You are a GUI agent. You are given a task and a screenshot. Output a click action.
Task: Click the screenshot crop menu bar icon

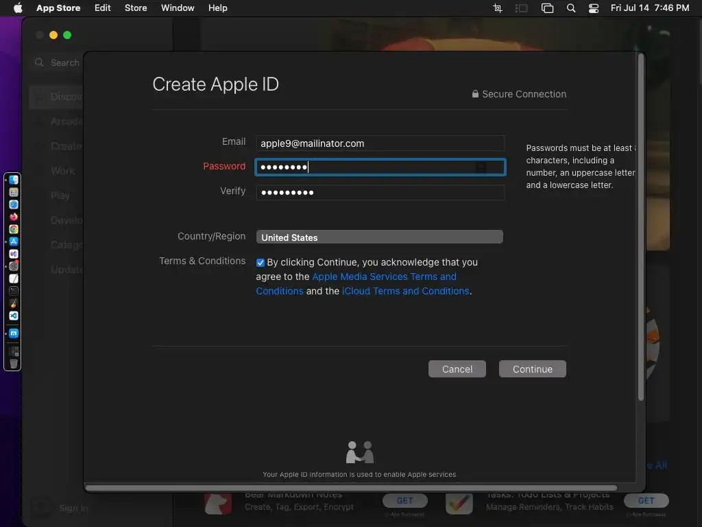498,8
